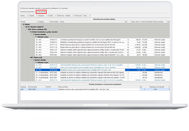This screenshot has height=131, width=189.
Task: Click the 'Kód RV' column header in lower table
Action: [52, 87]
